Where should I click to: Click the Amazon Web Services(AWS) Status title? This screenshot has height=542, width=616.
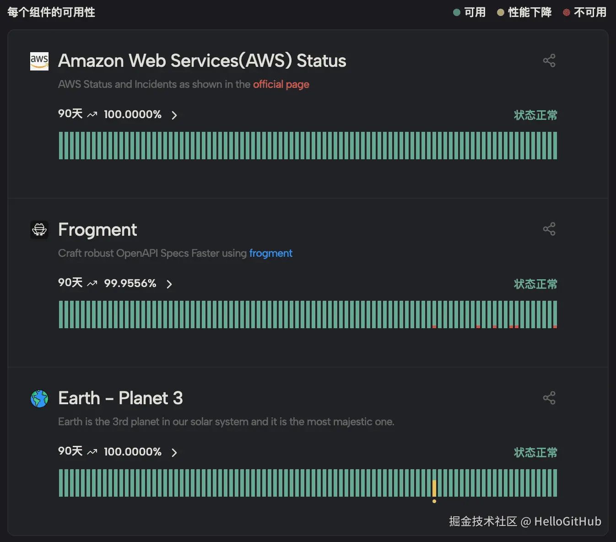[x=202, y=60]
